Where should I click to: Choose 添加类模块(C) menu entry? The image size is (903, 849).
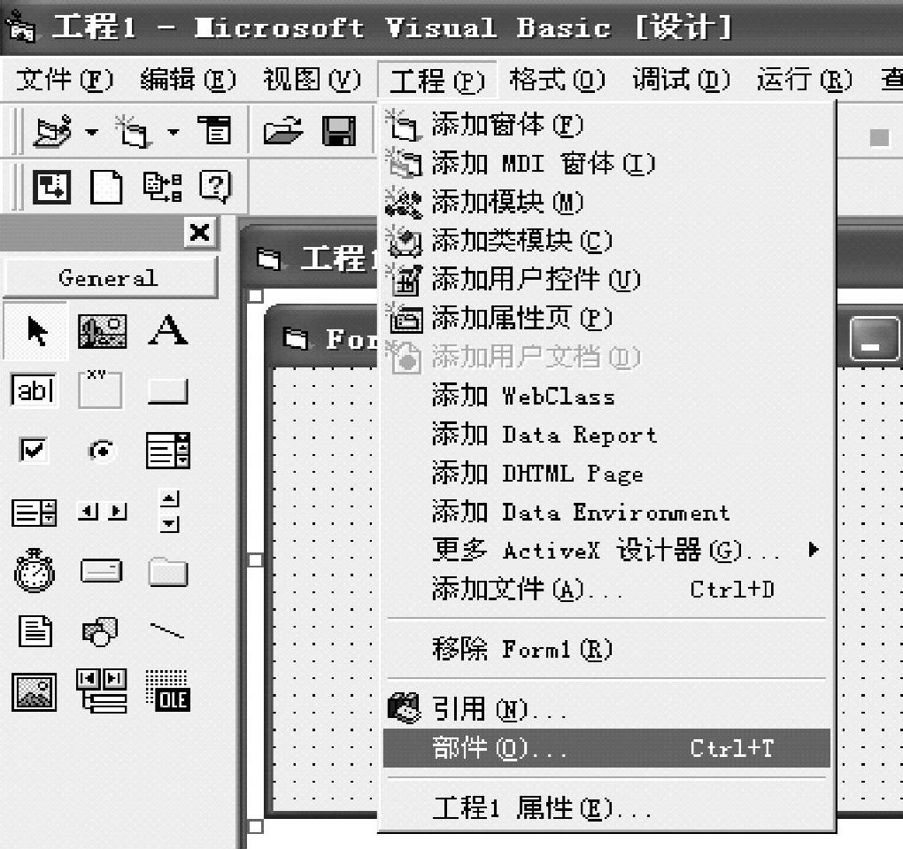(x=606, y=241)
